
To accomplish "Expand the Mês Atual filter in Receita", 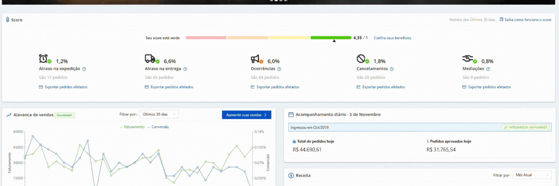I will 532,175.
